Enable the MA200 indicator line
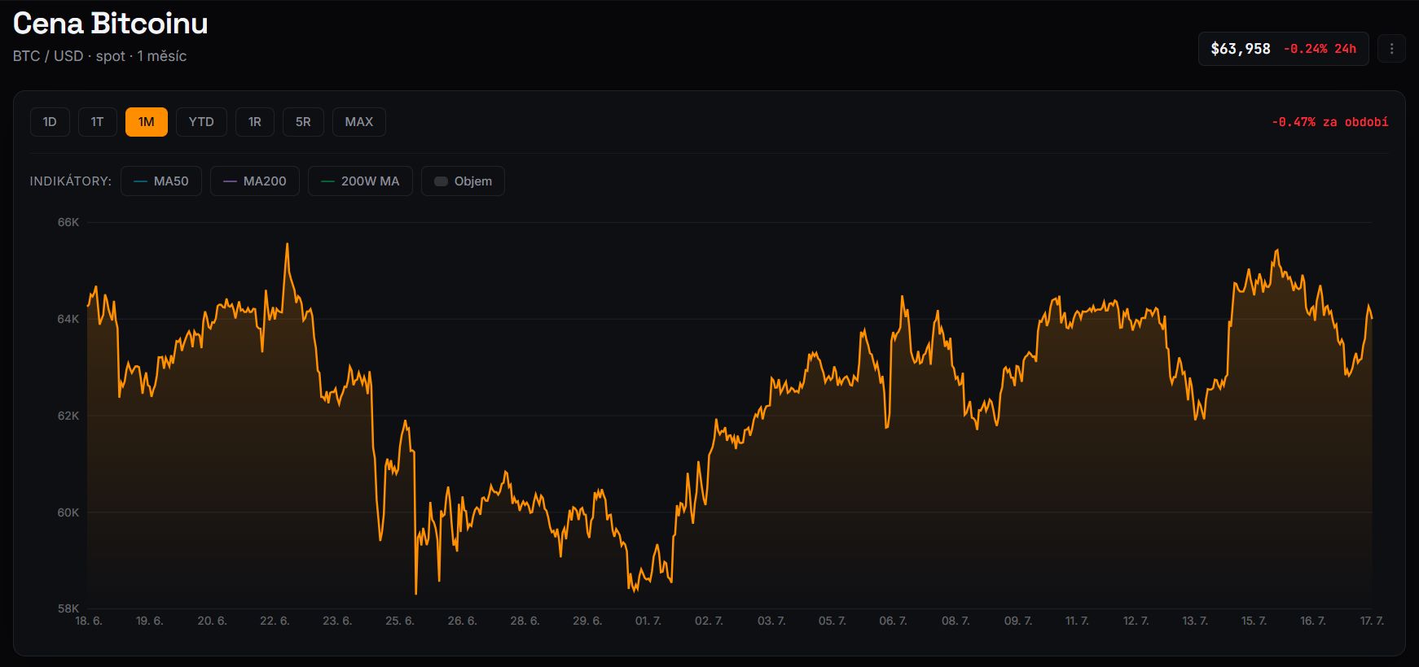The width and height of the screenshot is (1419, 667). [255, 181]
